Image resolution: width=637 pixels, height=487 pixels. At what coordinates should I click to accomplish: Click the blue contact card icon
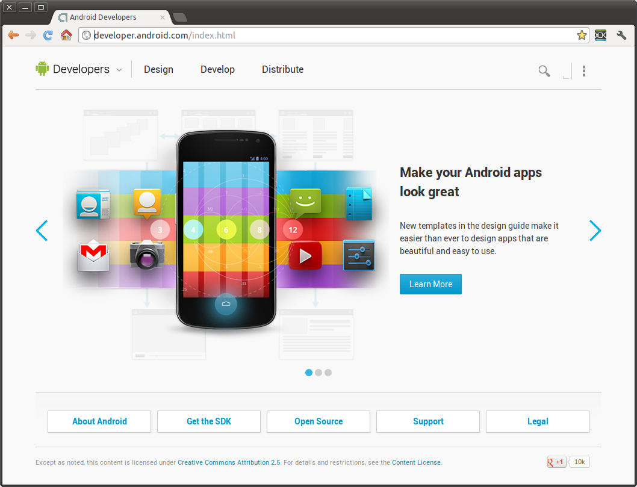click(x=93, y=204)
